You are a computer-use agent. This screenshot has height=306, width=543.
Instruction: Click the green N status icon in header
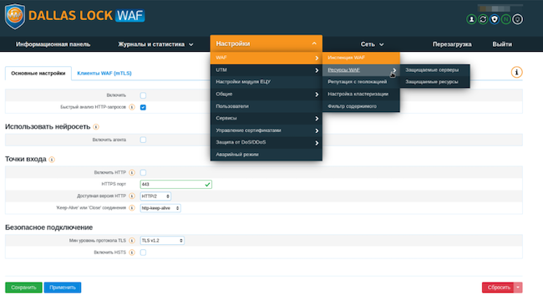pos(506,19)
